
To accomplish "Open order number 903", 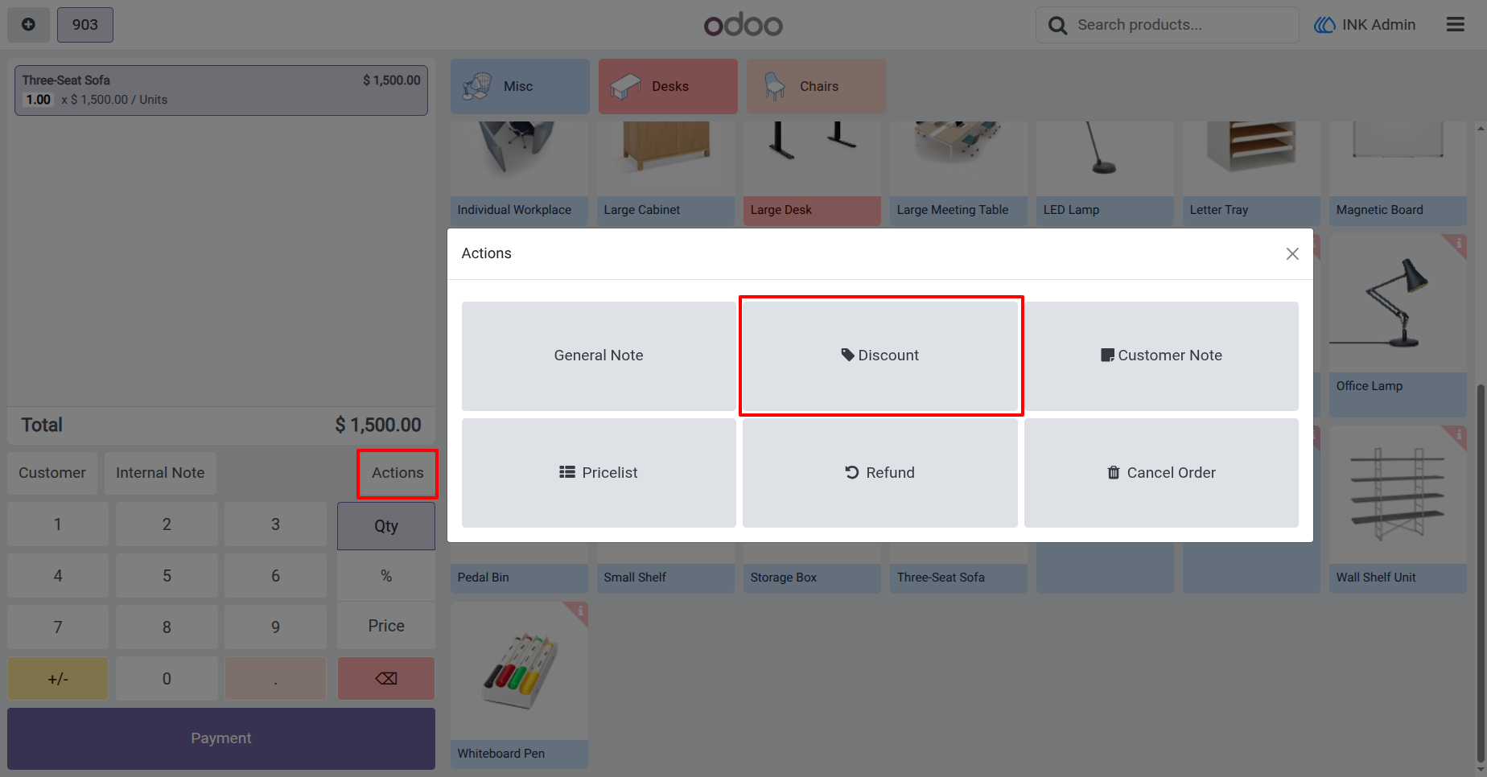I will tap(85, 25).
